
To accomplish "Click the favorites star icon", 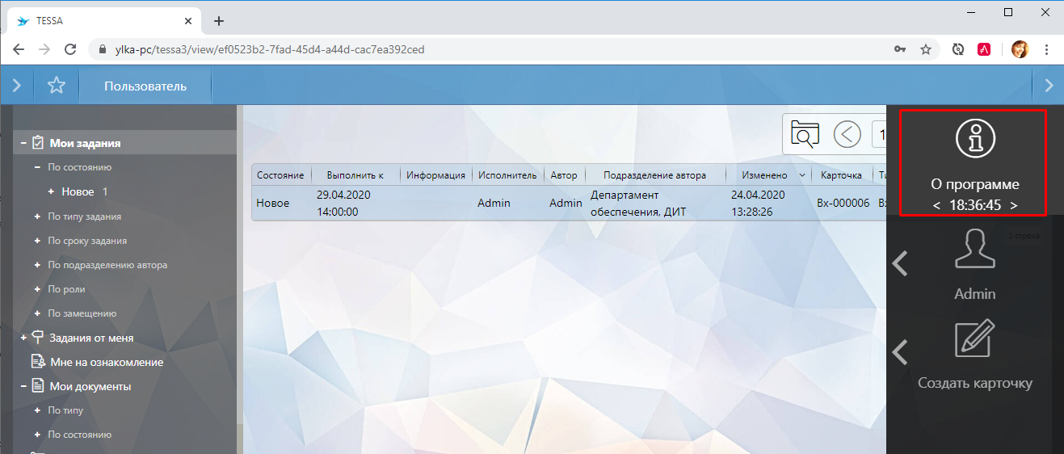I will pos(56,86).
